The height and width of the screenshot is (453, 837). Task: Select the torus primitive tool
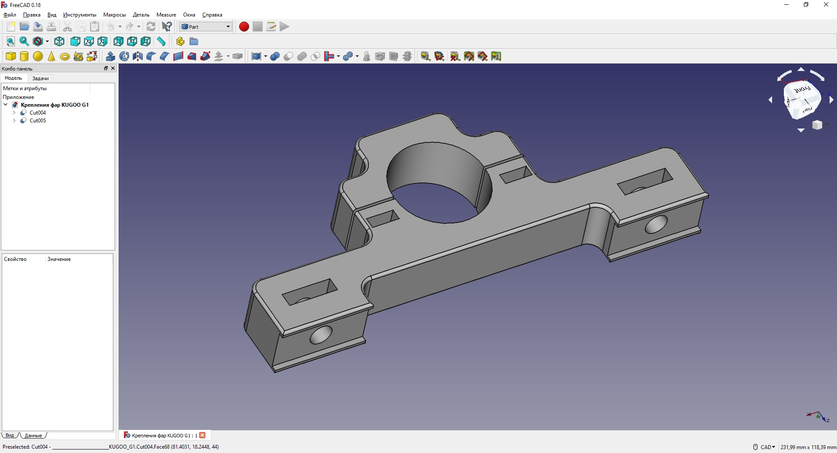(x=65, y=57)
